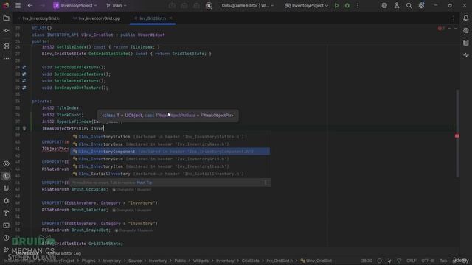472x265 pixels.
Task: Choose UInv_InventoryBase from completion list
Action: click(x=170, y=144)
